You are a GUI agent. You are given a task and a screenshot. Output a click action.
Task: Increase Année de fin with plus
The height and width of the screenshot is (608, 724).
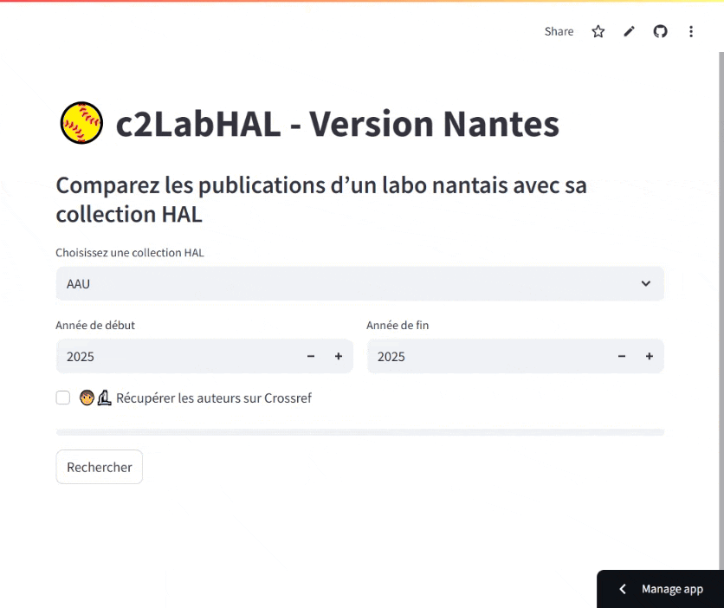click(650, 356)
